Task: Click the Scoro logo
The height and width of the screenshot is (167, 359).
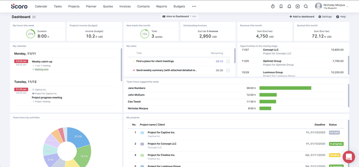Action: (19, 6)
